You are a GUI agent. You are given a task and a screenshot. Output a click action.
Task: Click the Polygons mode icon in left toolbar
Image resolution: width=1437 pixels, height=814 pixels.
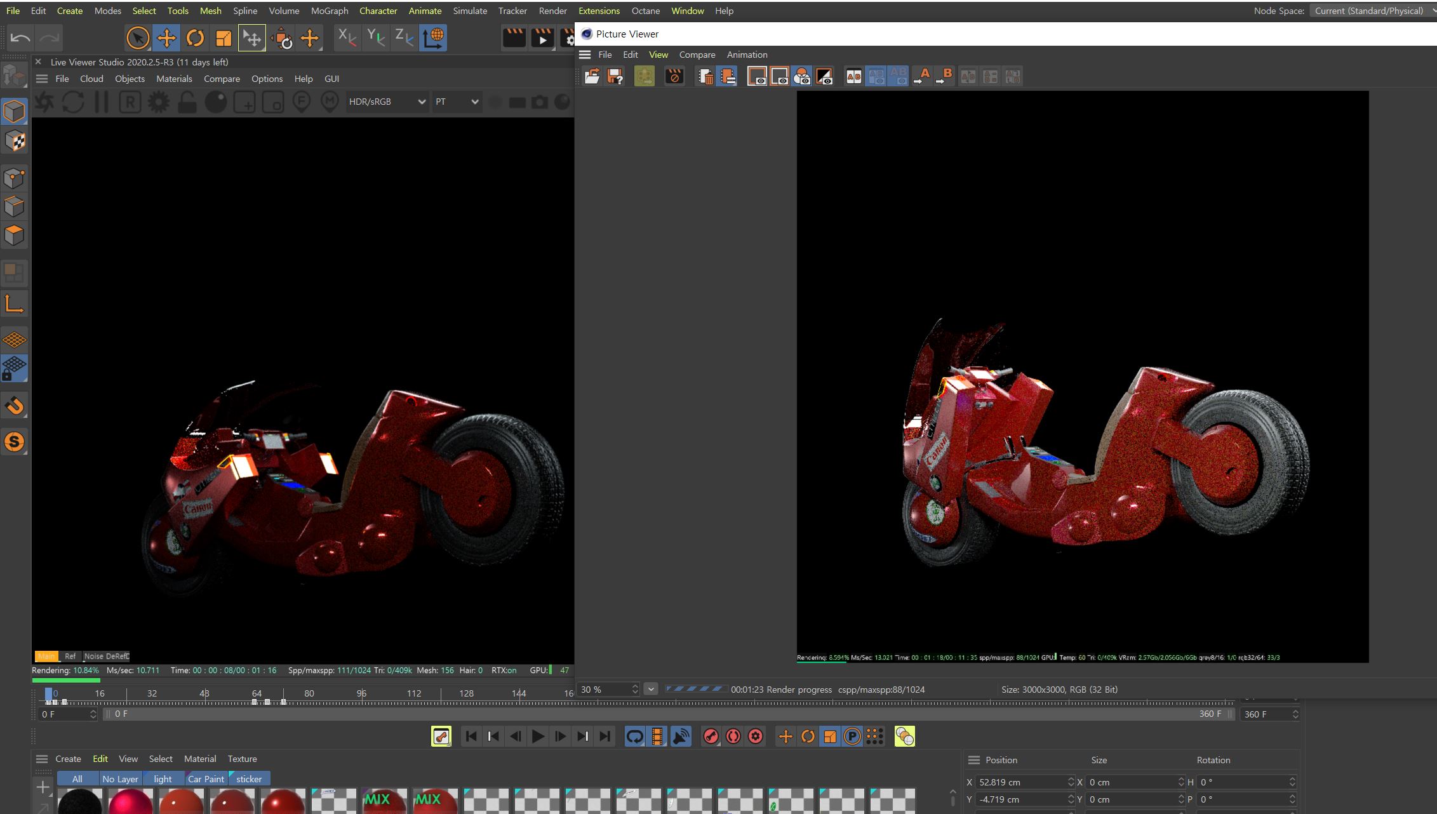point(14,236)
